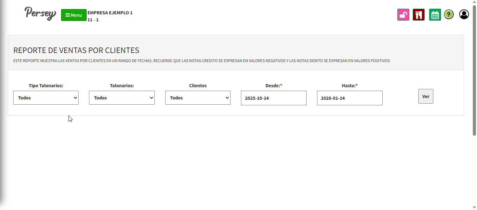Expand the Talonarios dropdown
Image resolution: width=477 pixels, height=210 pixels.
122,98
